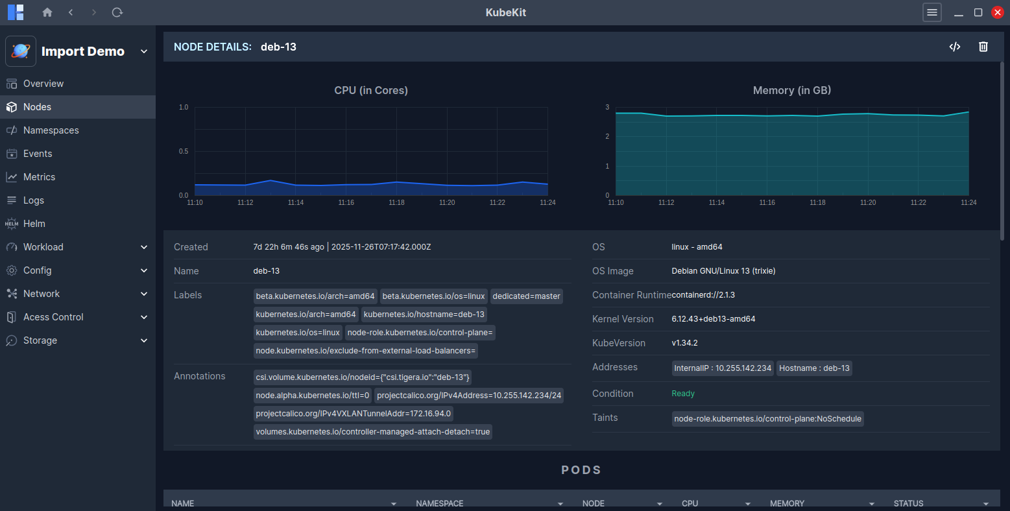This screenshot has height=511, width=1010.
Task: Open the hamburger menu near window controls
Action: pos(932,12)
